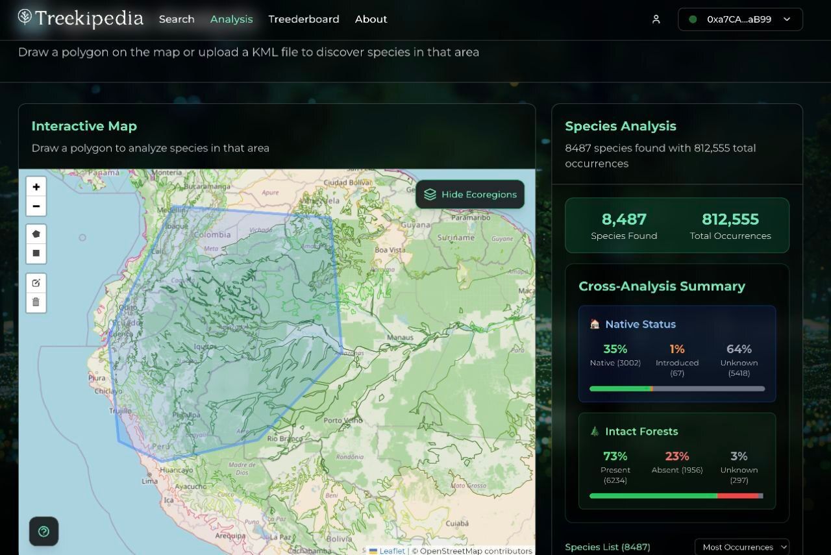Click the Suriname country label
The height and width of the screenshot is (555, 831).
click(456, 238)
